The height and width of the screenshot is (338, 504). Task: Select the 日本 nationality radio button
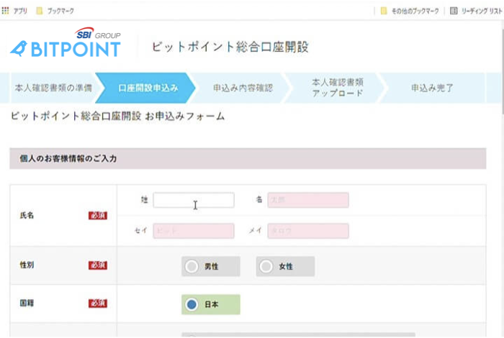pos(192,304)
